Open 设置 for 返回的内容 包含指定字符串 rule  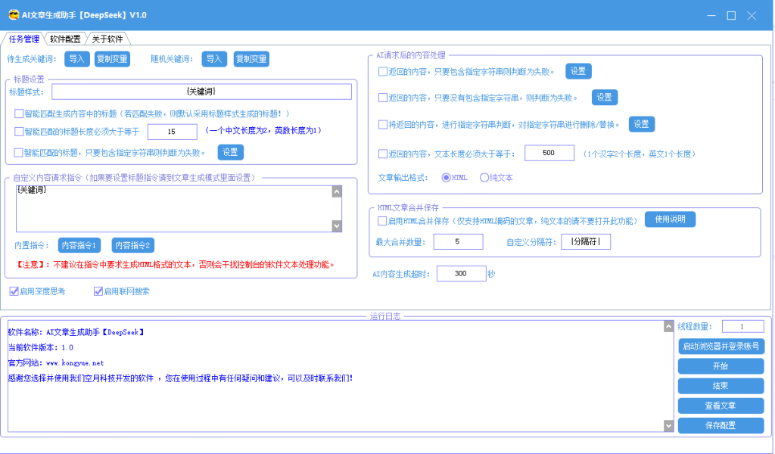click(578, 71)
